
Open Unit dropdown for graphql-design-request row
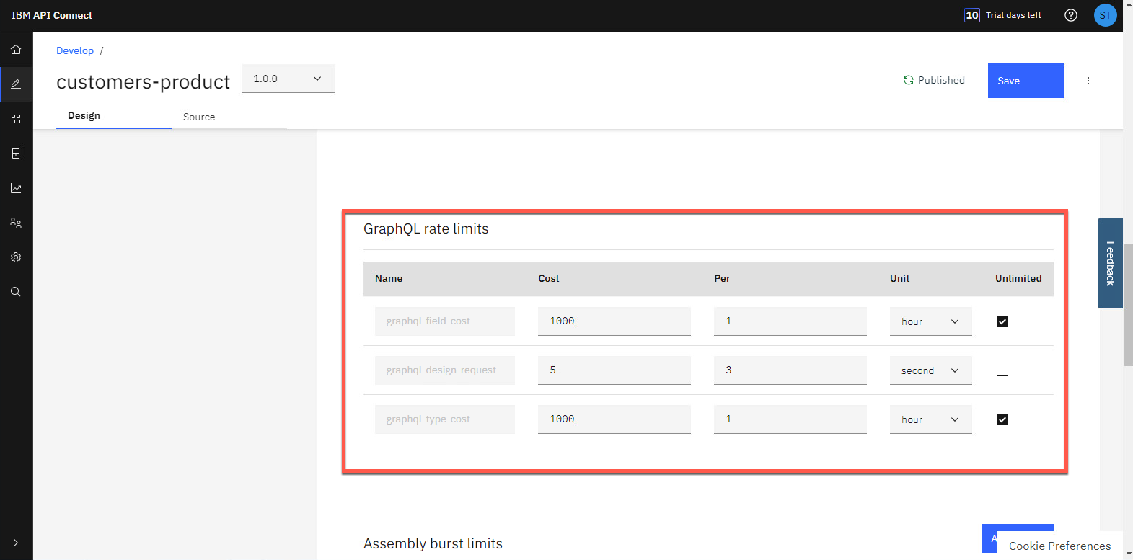930,370
